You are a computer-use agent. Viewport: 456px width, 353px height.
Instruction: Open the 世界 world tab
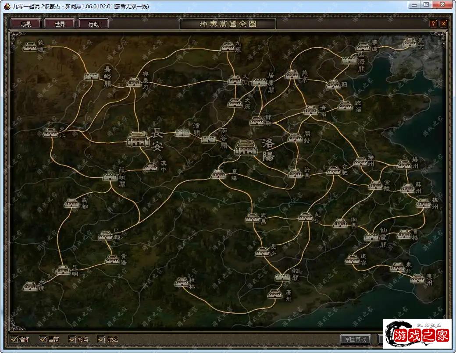click(59, 24)
